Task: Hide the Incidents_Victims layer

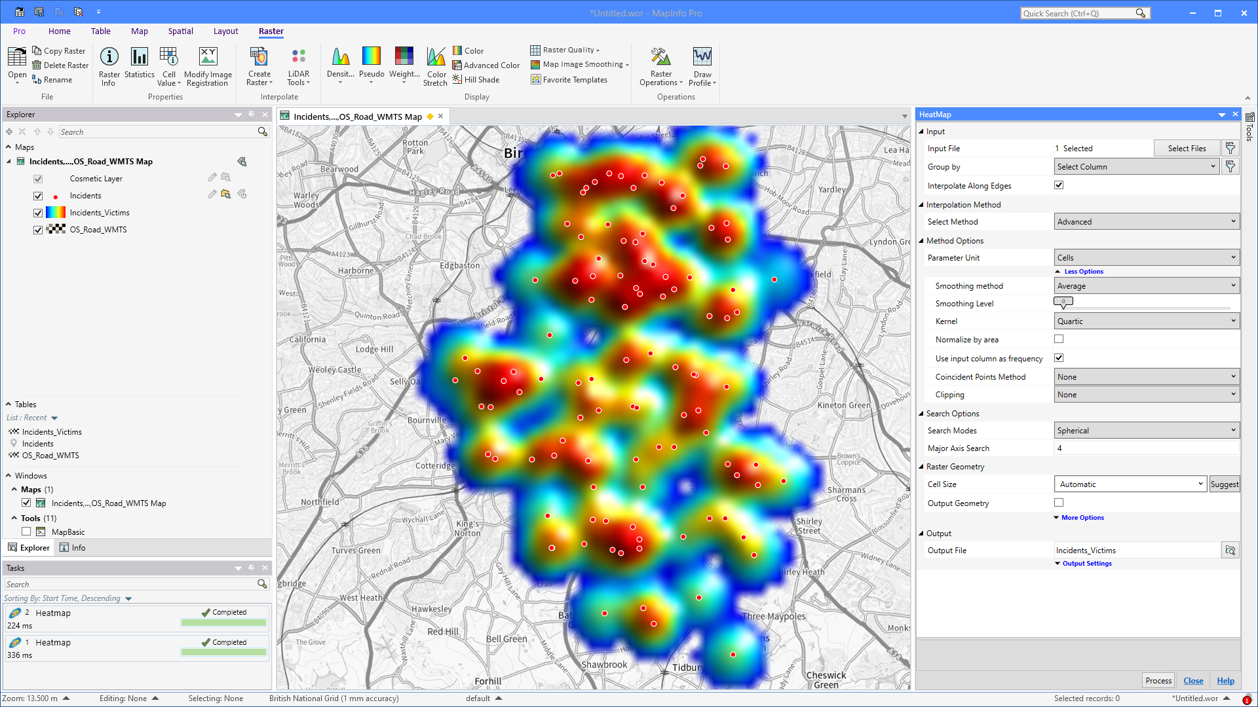Action: [x=38, y=212]
